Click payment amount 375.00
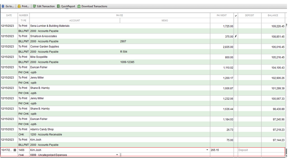Viewport: 289px width, 162px height. pyautogui.click(x=229, y=37)
